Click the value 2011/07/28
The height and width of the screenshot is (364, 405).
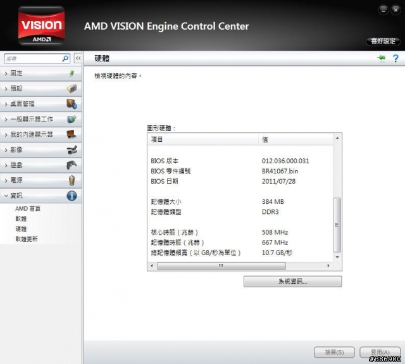(278, 181)
